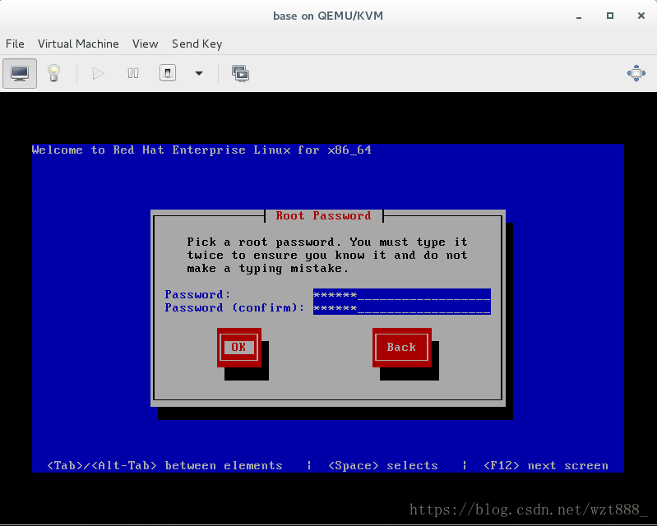Focus the Password (confirm) input field
The height and width of the screenshot is (526, 657).
[402, 308]
